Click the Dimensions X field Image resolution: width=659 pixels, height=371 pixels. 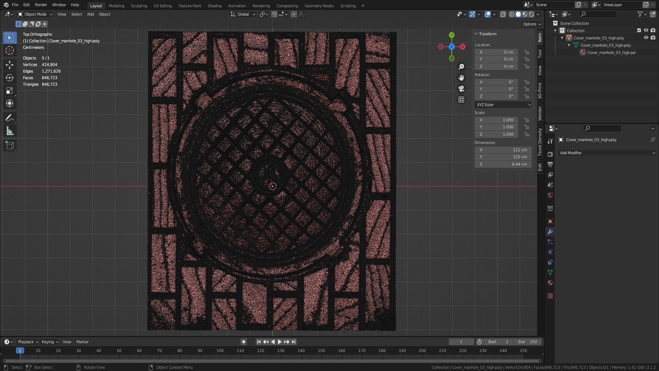[x=503, y=150]
